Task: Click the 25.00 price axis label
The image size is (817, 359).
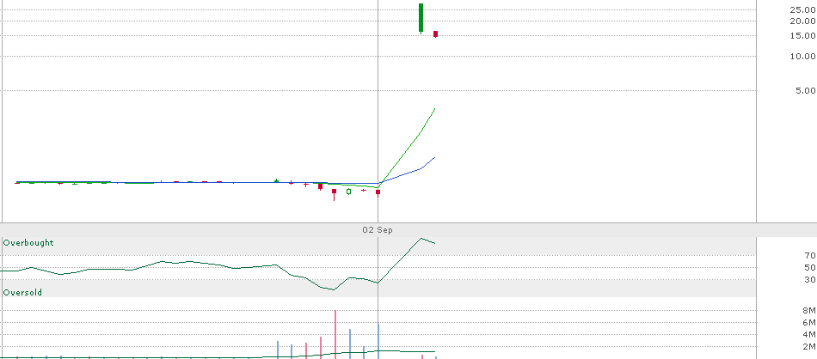Action: coord(803,9)
